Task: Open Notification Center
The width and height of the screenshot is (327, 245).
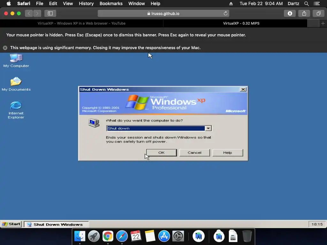Action: click(316, 4)
